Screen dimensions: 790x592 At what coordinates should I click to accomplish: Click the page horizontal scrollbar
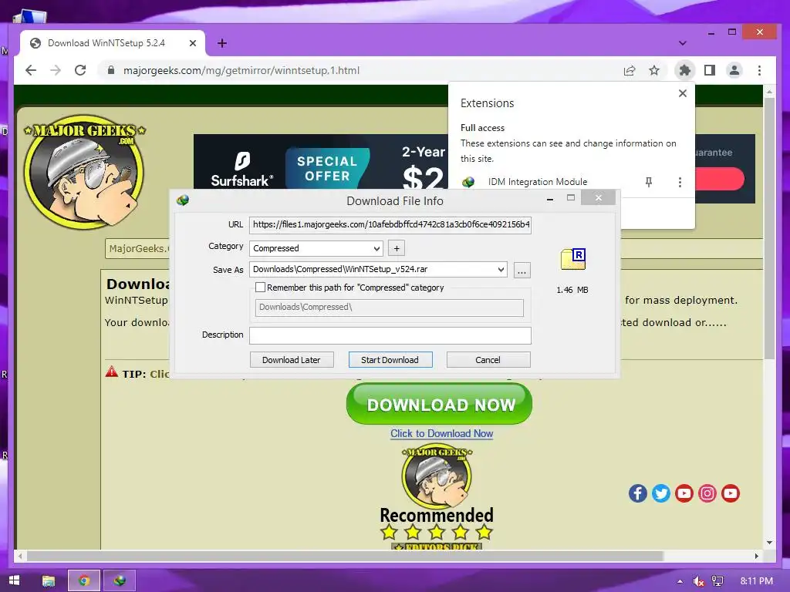coord(345,557)
